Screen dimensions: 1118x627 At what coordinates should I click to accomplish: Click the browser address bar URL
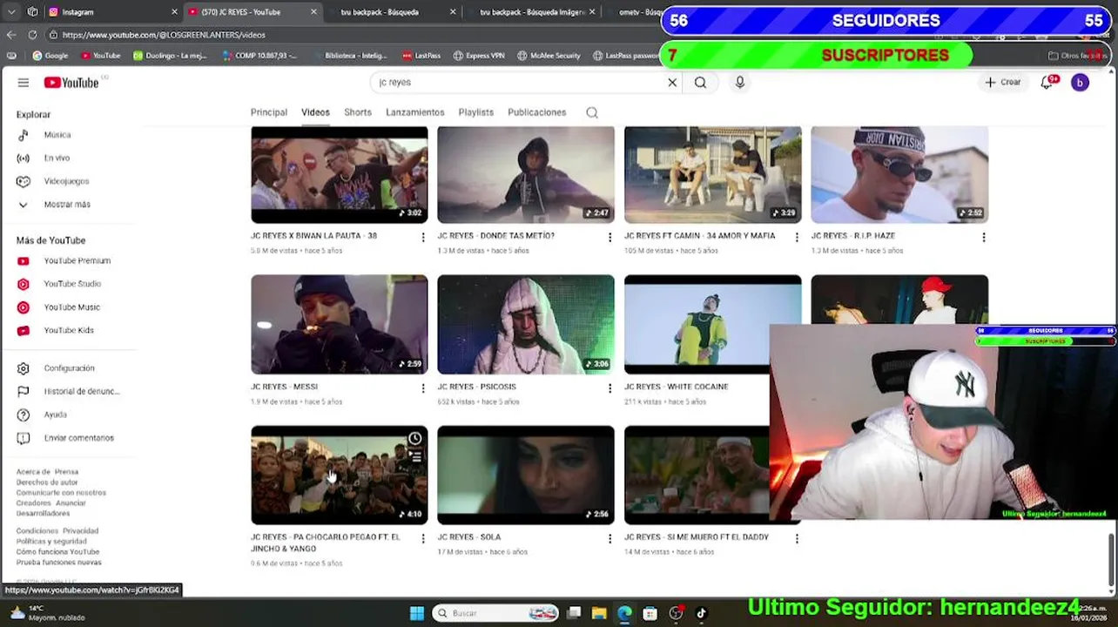[164, 35]
